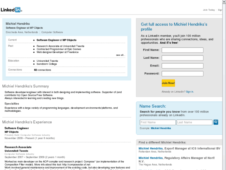Click September 2007 – September 2009 date range
The width and height of the screenshot is (226, 170).
pos(35,157)
